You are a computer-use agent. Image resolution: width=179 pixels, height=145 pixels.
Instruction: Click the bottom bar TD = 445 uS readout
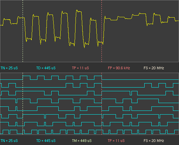[46, 141]
